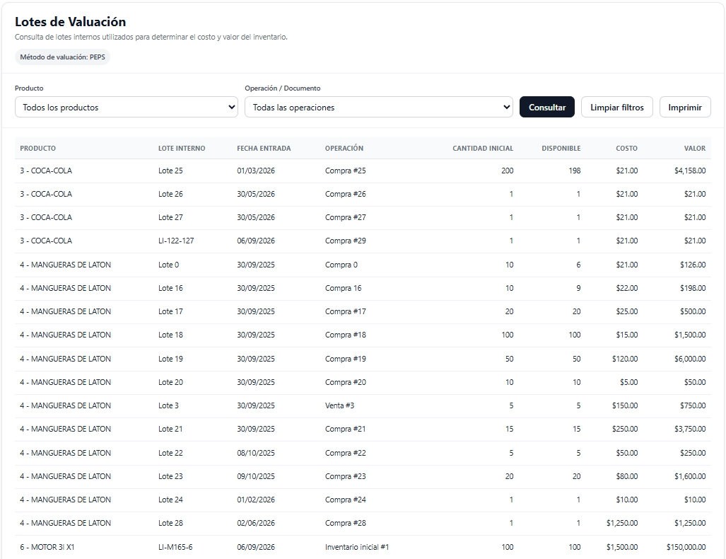Click the '$120.00' cost cell
This screenshot has height=559, width=726.
pyautogui.click(x=625, y=359)
